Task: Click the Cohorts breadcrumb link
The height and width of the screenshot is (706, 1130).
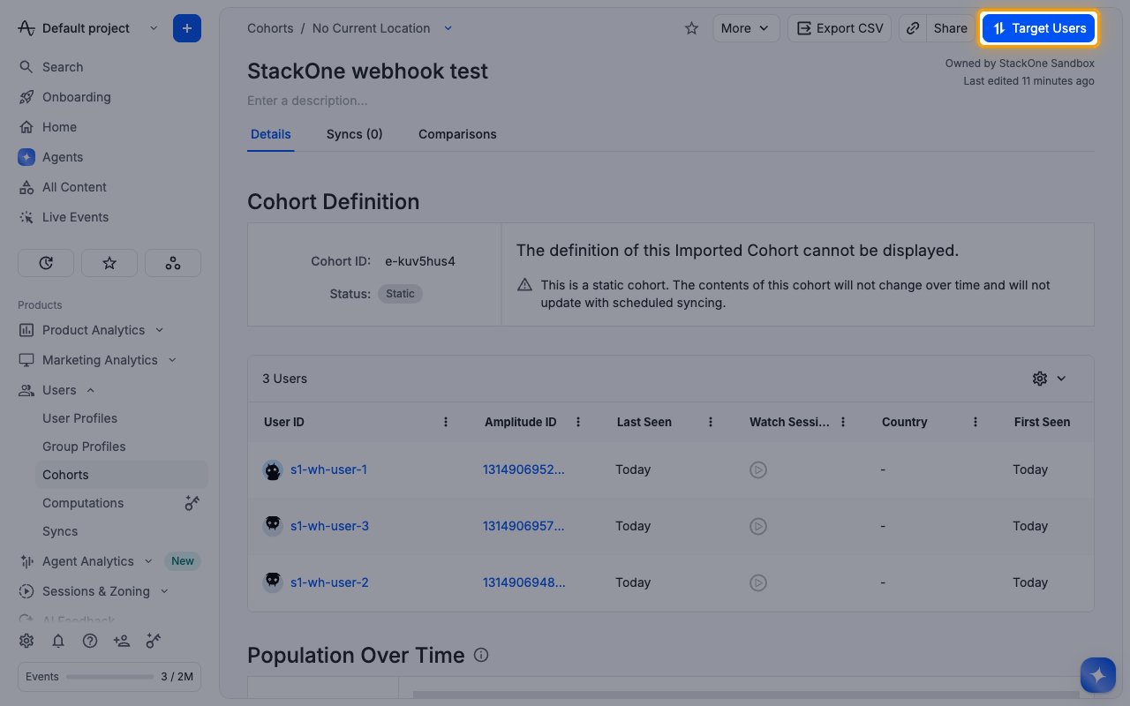Action: coord(270,28)
